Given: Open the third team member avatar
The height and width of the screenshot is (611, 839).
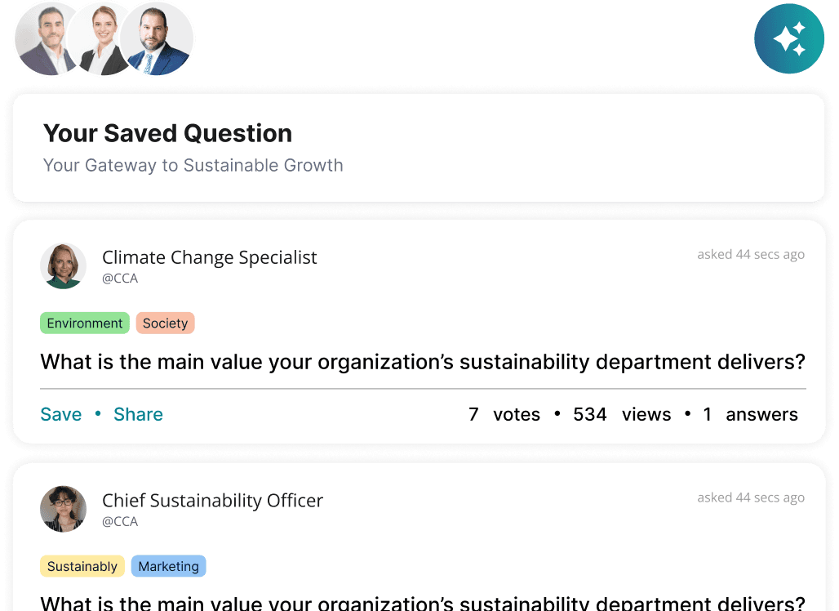Looking at the screenshot, I should tap(159, 39).
